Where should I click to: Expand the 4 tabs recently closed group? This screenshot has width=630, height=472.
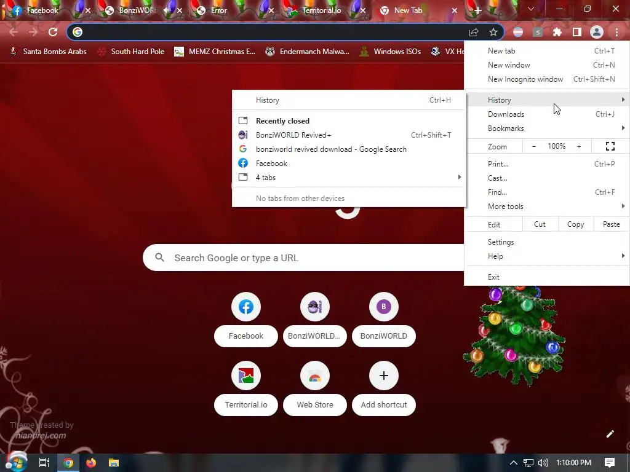(349, 178)
